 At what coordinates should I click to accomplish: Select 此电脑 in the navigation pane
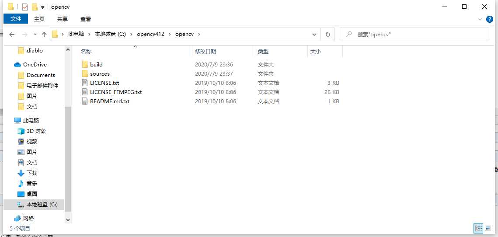[x=31, y=120]
